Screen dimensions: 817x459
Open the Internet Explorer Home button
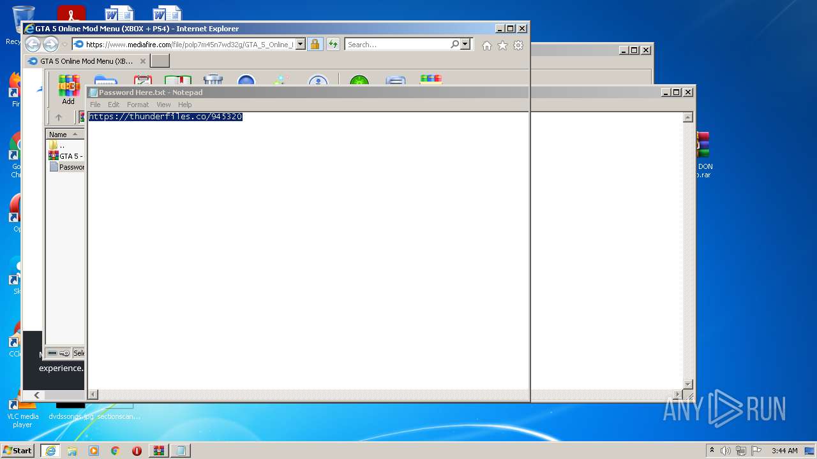(x=487, y=45)
